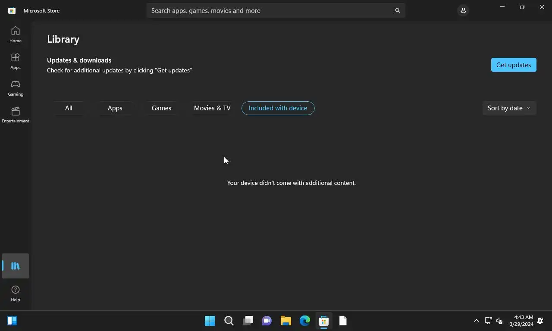Restore down the Store window

(522, 7)
